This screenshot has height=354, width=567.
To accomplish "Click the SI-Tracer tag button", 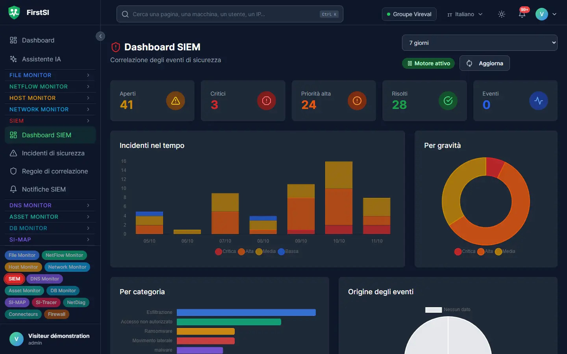I will [x=46, y=302].
